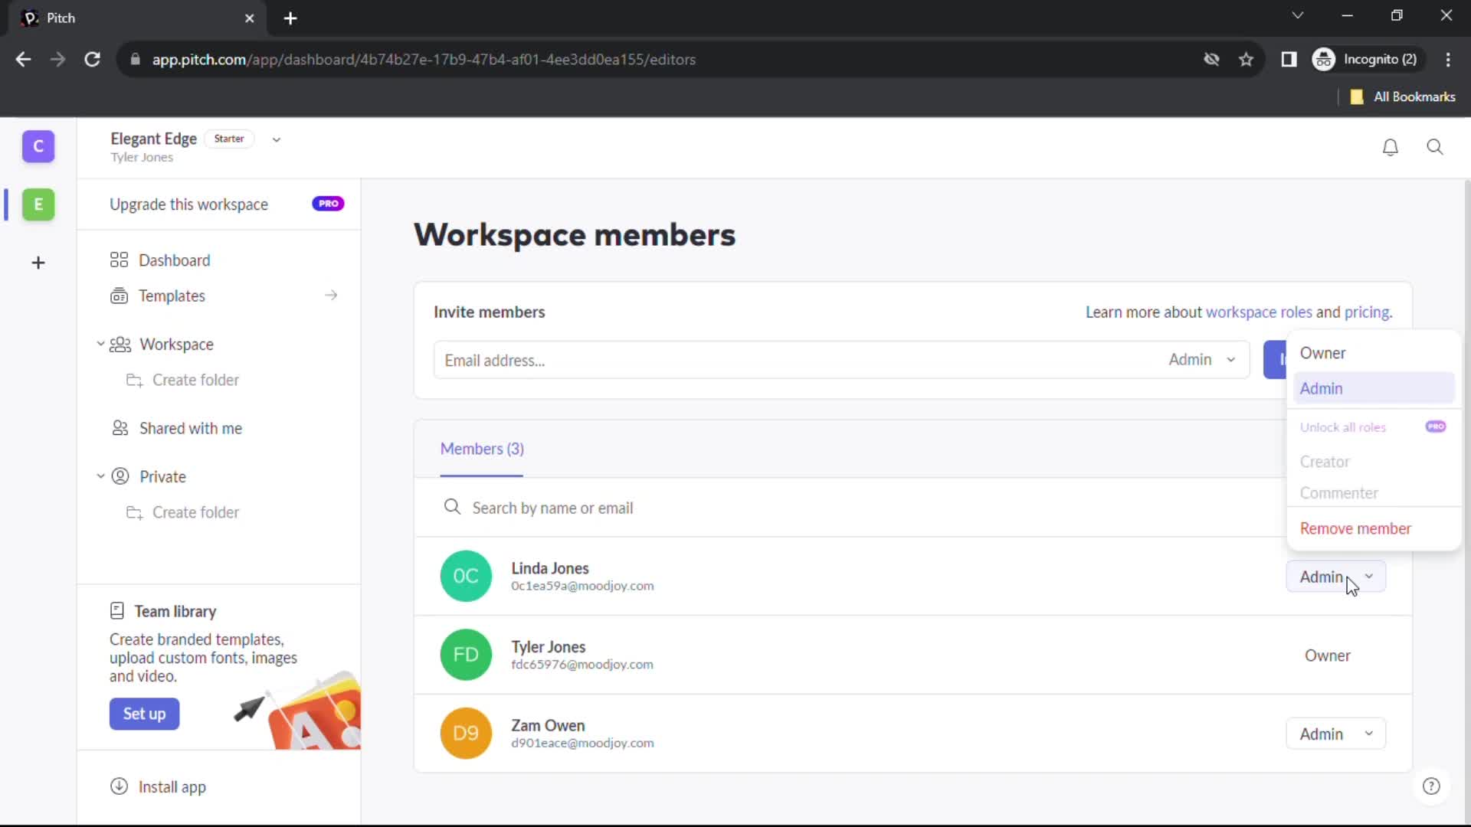Click the Templates navigation icon
1471x827 pixels.
(x=120, y=295)
